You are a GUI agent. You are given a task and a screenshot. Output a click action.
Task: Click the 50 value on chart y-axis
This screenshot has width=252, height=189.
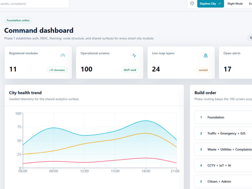pos(19,140)
